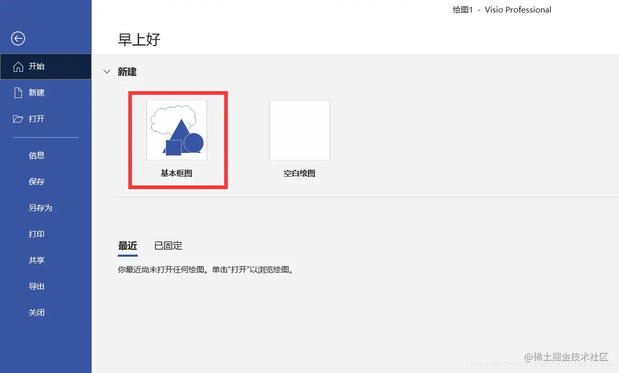
Task: Switch to the 已固定 tab
Action: point(168,246)
